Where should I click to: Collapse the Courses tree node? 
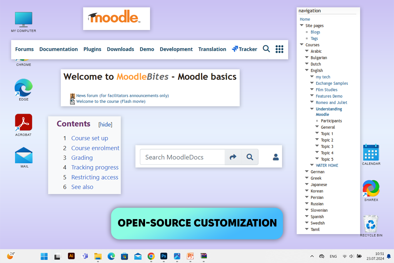tap(302, 45)
